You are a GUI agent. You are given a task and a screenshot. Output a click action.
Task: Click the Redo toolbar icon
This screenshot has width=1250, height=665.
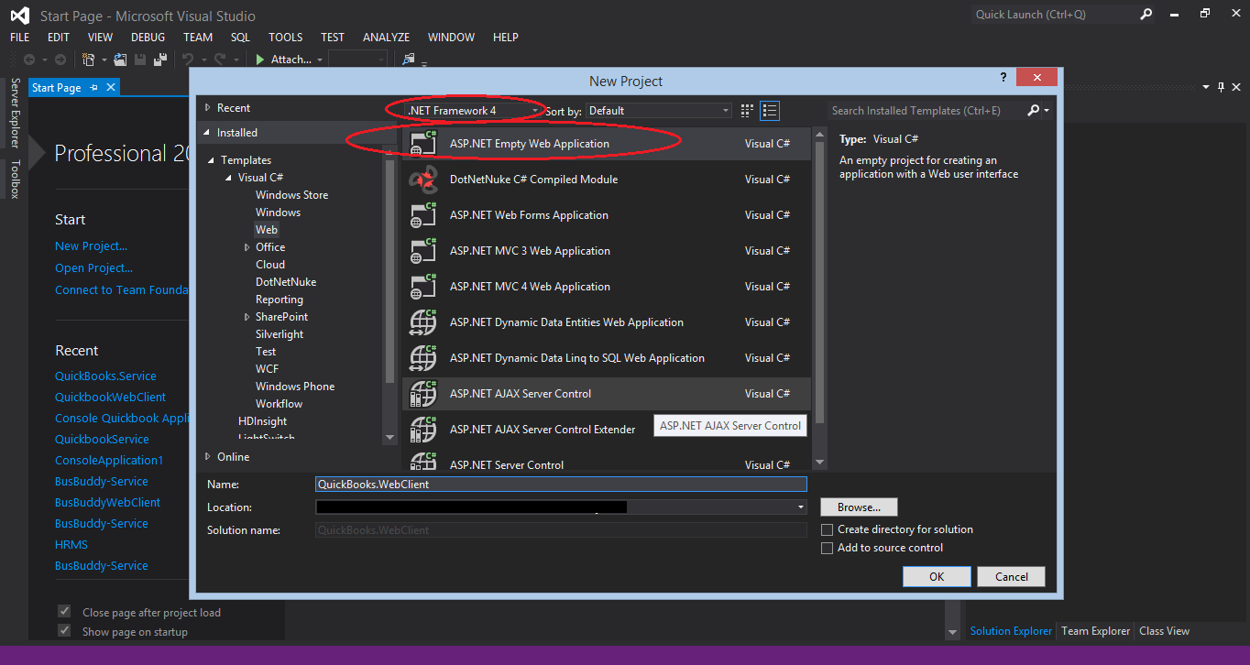tap(220, 60)
